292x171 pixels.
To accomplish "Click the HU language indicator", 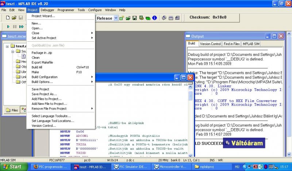I will pyautogui.click(x=237, y=167).
